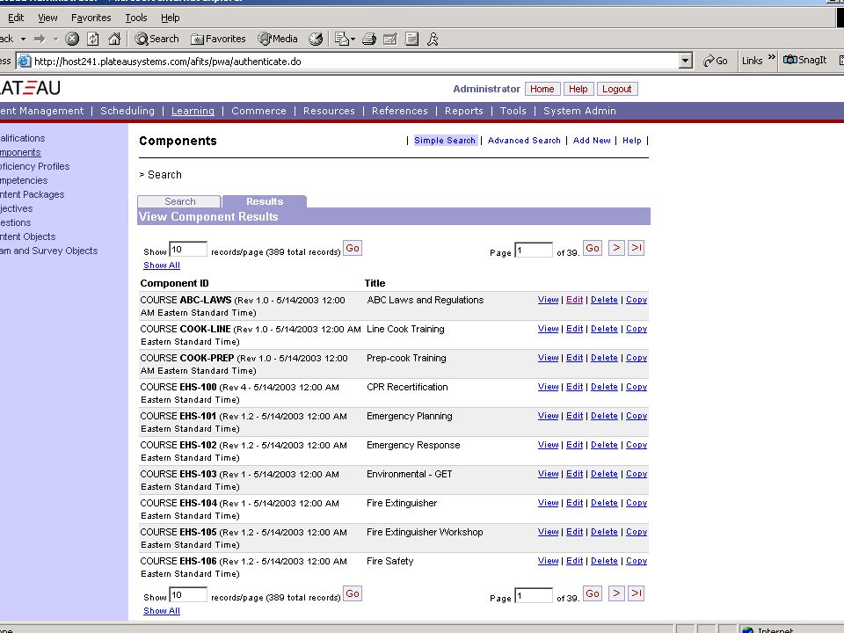This screenshot has width=844, height=633.
Task: Open the References navigation item
Action: coord(399,111)
